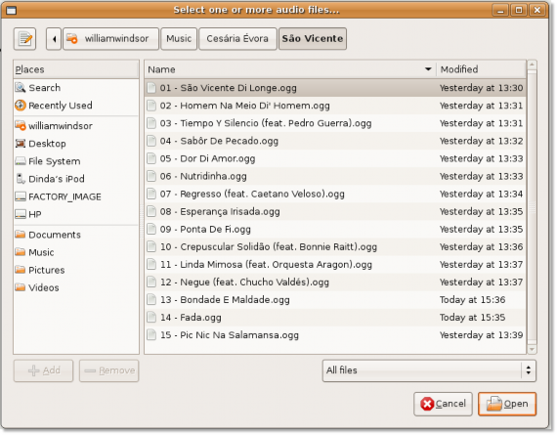Viewport: 557px width, 435px height.
Task: Click file icon of 05 - Dor Di Amor.ogg
Action: click(151, 158)
